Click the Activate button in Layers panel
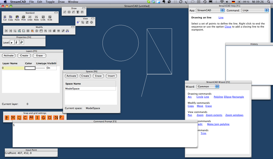 coord(9,55)
